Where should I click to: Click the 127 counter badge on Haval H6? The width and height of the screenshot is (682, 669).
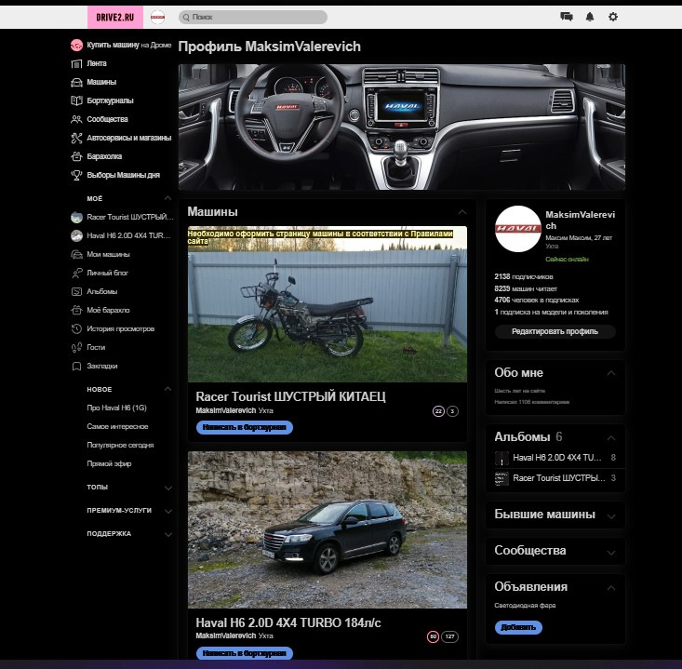pos(449,636)
